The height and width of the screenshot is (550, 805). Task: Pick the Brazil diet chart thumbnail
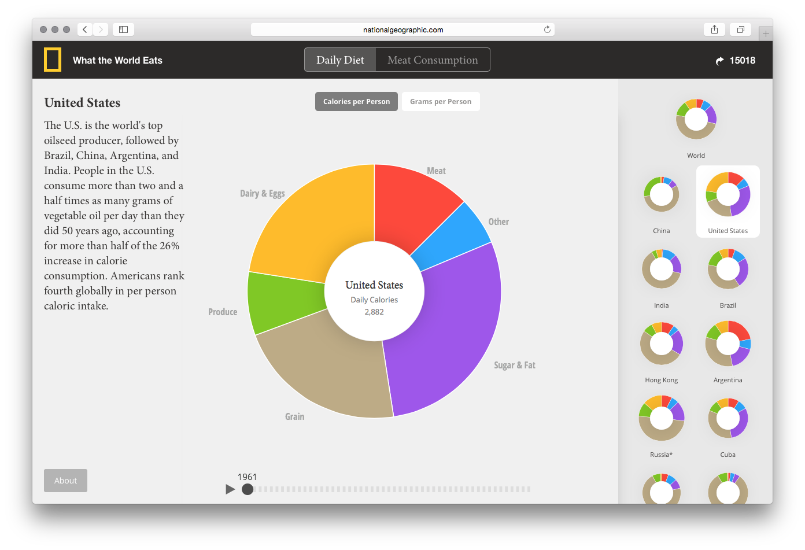(728, 270)
